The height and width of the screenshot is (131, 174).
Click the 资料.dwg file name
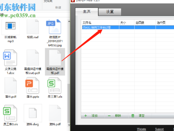coord(33,124)
